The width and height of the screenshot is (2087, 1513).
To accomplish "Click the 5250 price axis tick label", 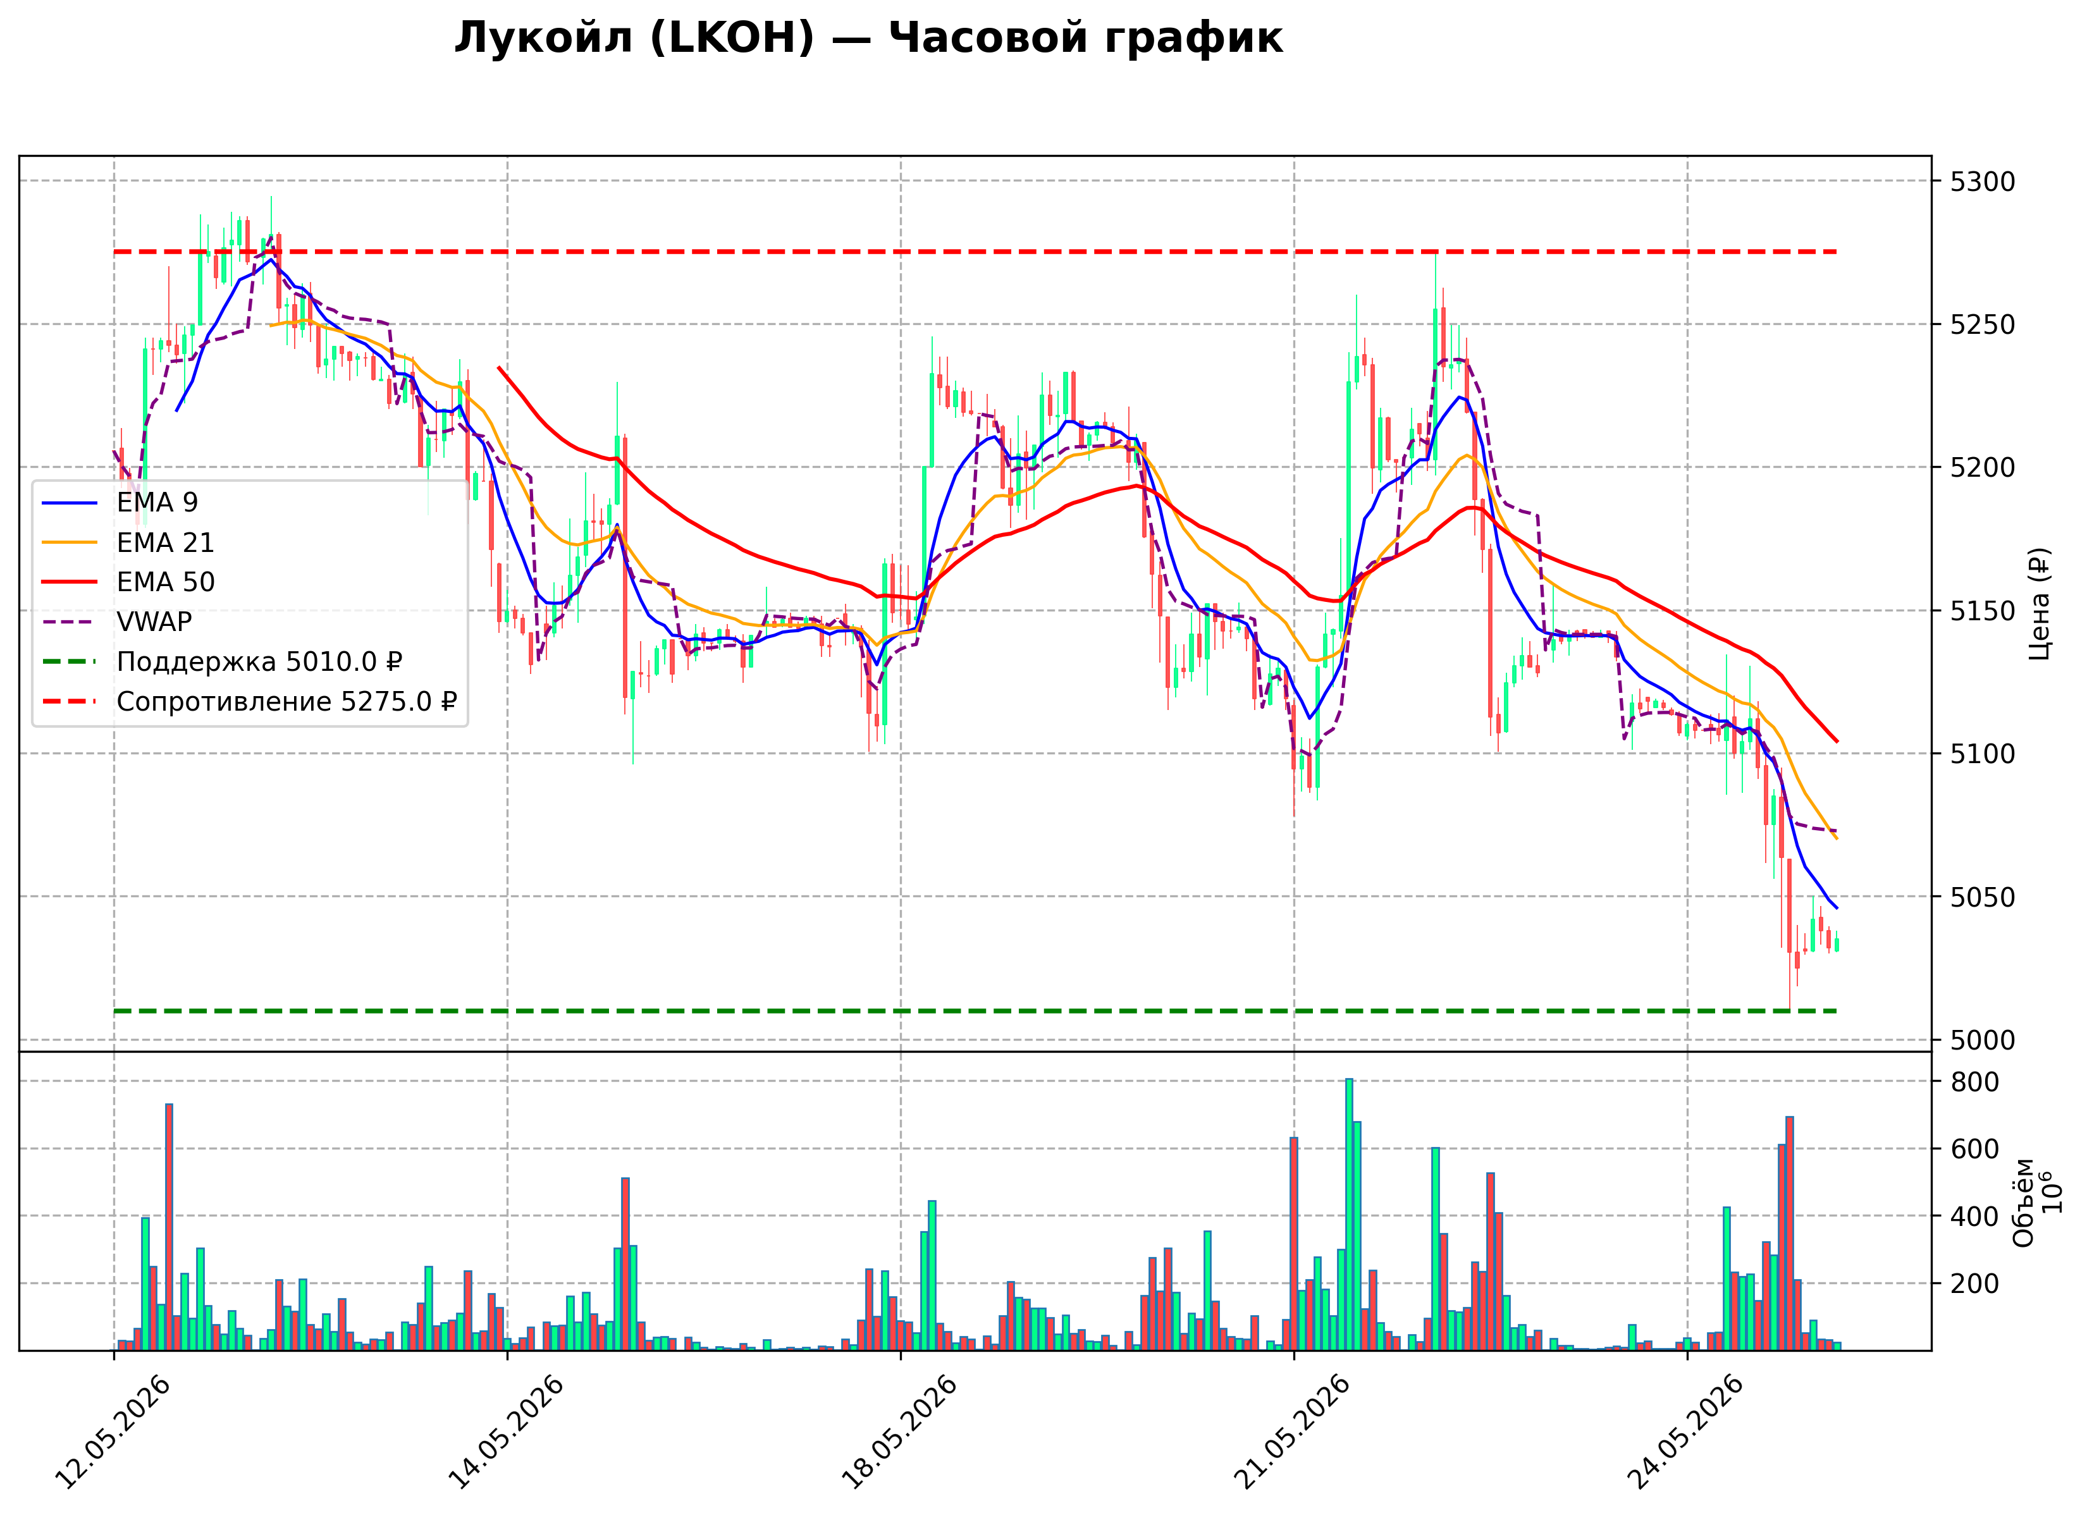I will 1983,325.
